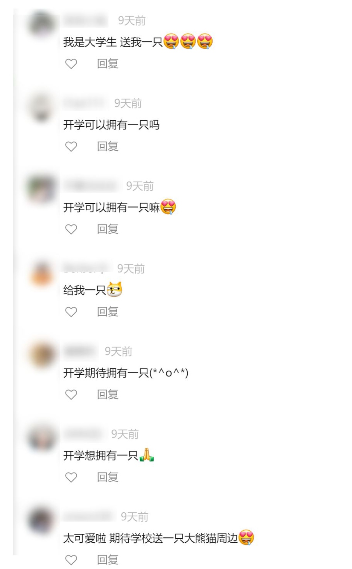Reply to '开学可以拥有一只嘛' comment
This screenshot has width=352, height=569.
pos(108,229)
